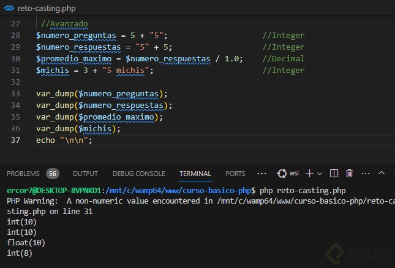The image size is (395, 268).
Task: Click the wsl terminal profile icon
Action: (282, 174)
